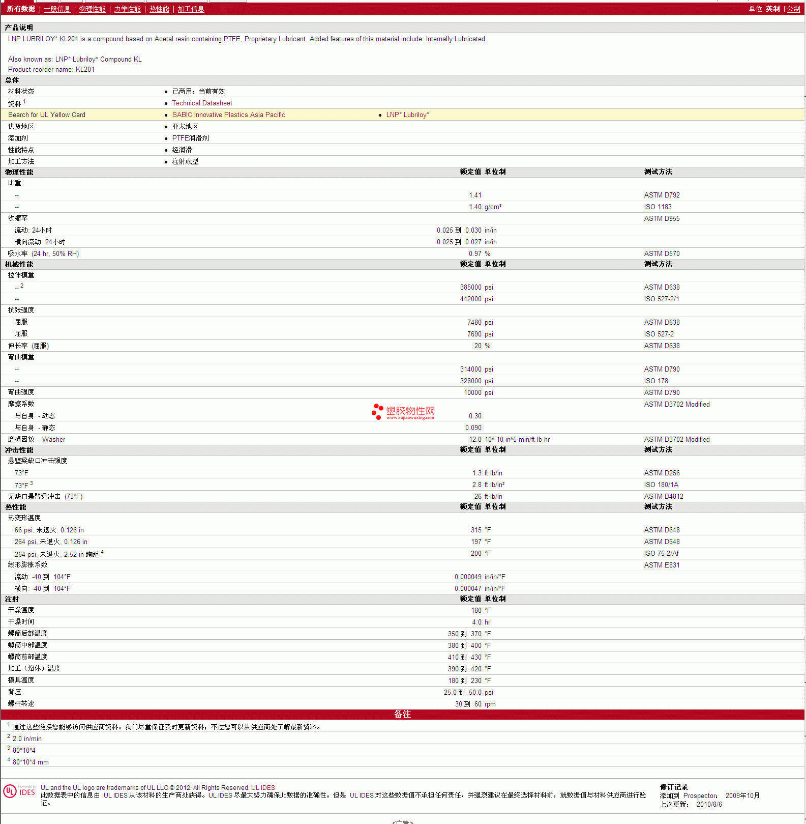Select 英制 units option

[772, 9]
